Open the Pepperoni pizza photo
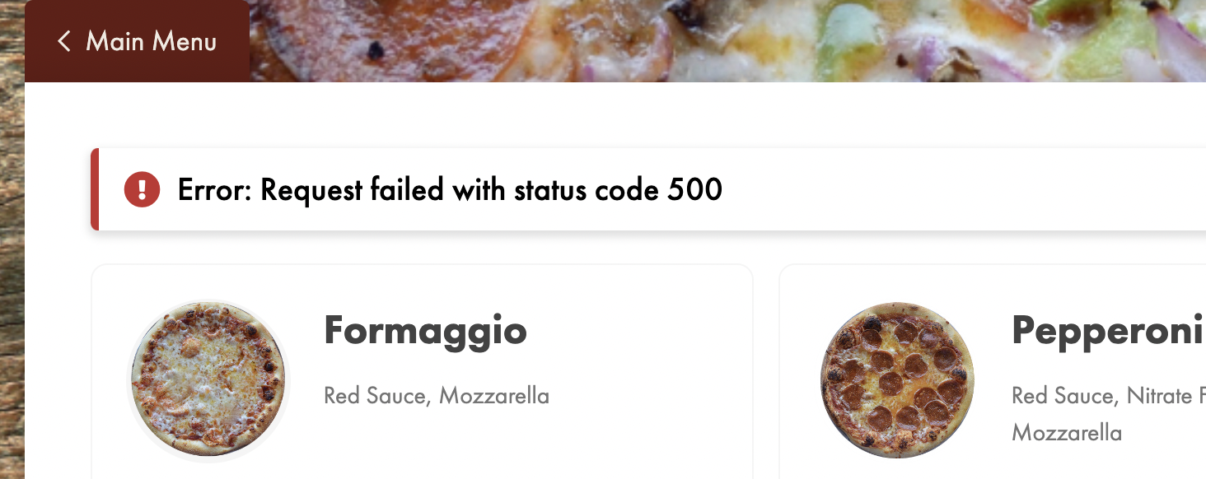This screenshot has height=479, width=1206. click(x=897, y=379)
